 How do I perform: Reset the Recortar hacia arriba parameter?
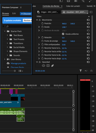click(88, 52)
